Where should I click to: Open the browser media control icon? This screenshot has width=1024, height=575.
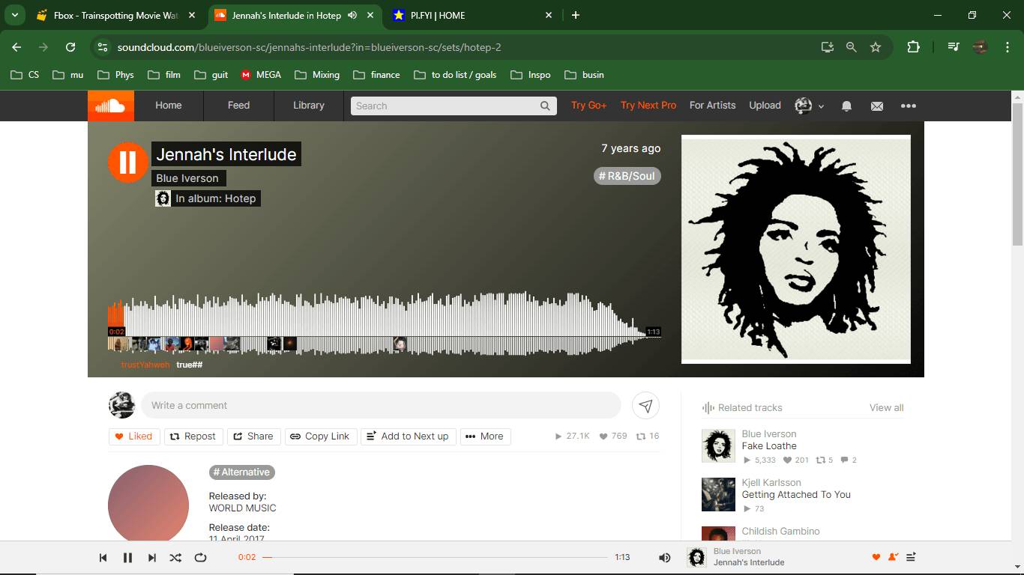pyautogui.click(x=954, y=47)
